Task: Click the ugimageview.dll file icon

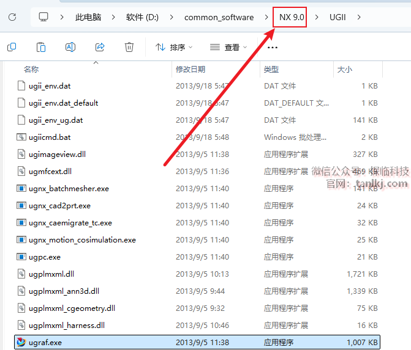Action: point(21,154)
